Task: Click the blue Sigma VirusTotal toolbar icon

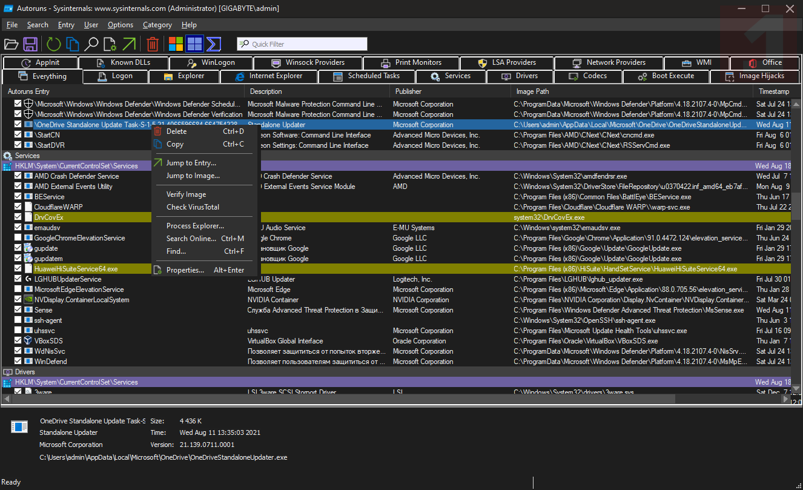Action: (213, 44)
